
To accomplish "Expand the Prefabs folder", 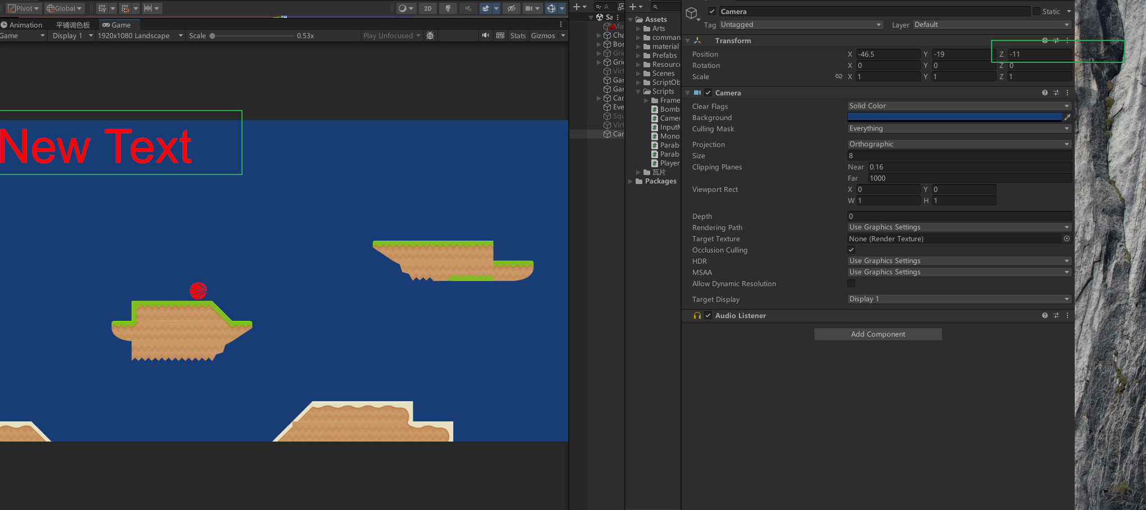I will pos(638,55).
